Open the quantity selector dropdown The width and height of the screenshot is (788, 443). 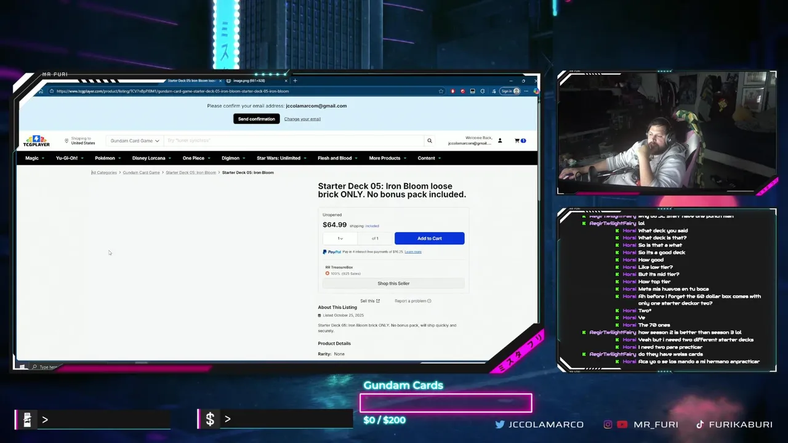tap(340, 238)
